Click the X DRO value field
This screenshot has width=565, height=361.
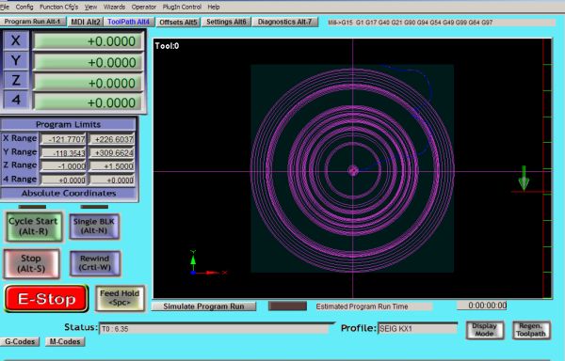tap(89, 41)
